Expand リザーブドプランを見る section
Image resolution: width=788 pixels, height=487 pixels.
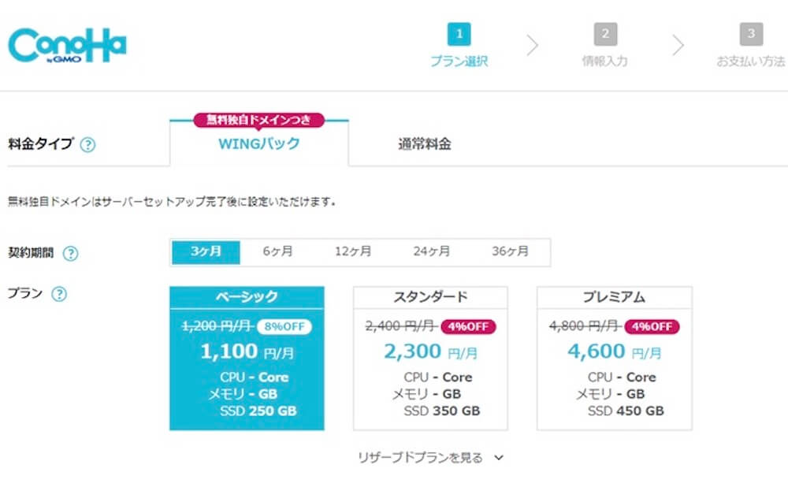[x=430, y=458]
